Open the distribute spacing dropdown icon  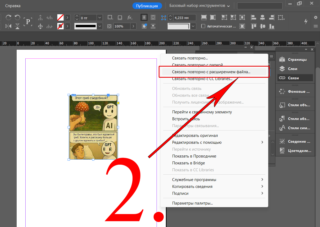pyautogui.click(x=281, y=18)
